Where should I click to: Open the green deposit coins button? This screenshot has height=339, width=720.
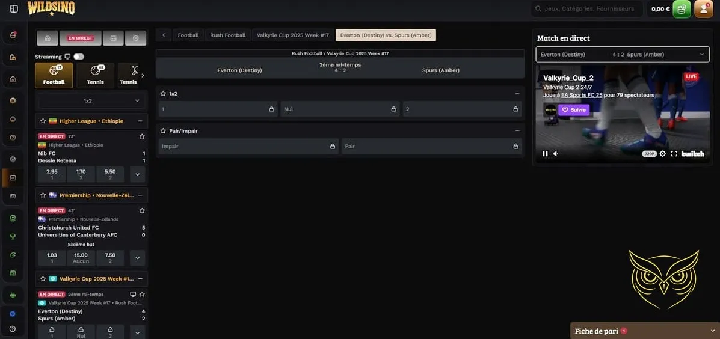[x=682, y=9]
